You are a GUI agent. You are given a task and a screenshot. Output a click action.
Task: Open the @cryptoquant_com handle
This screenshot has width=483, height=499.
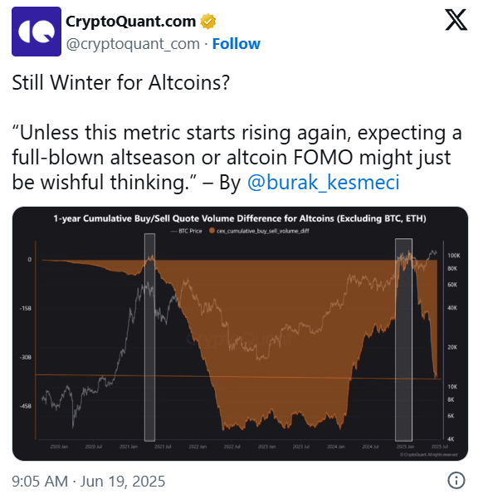133,44
